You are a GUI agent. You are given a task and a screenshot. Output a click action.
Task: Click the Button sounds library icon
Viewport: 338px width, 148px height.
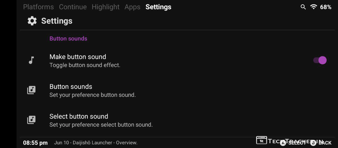[31, 90]
